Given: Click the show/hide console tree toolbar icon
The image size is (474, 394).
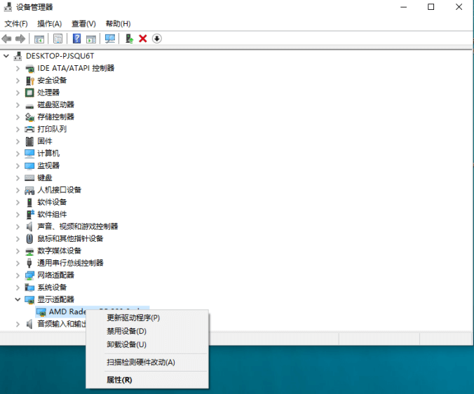Looking at the screenshot, I should [x=39, y=39].
